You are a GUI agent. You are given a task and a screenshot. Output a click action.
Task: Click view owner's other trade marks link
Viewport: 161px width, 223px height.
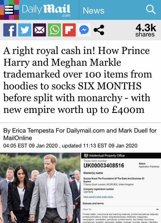[x=98, y=197]
